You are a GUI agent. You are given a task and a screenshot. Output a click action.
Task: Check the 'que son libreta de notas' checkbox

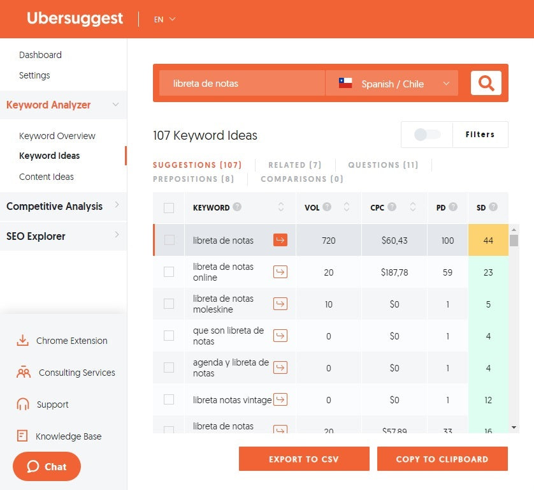pyautogui.click(x=169, y=336)
